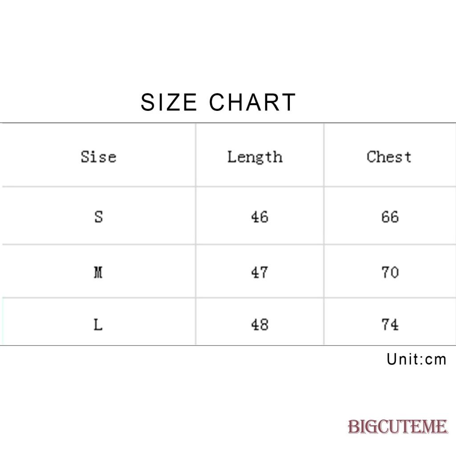This screenshot has height=456, width=456.
Task: Click the word CHART in the title
Action: pos(252,102)
